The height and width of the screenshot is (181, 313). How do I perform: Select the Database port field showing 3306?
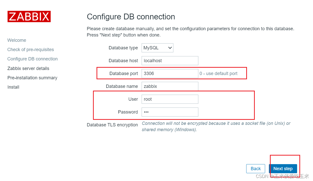tap(170, 73)
